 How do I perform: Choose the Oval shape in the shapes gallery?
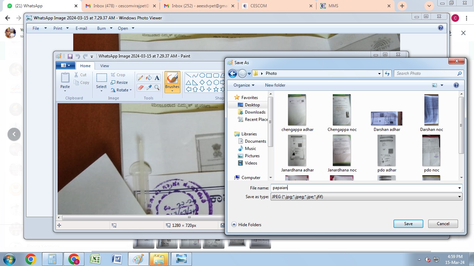tap(202, 75)
